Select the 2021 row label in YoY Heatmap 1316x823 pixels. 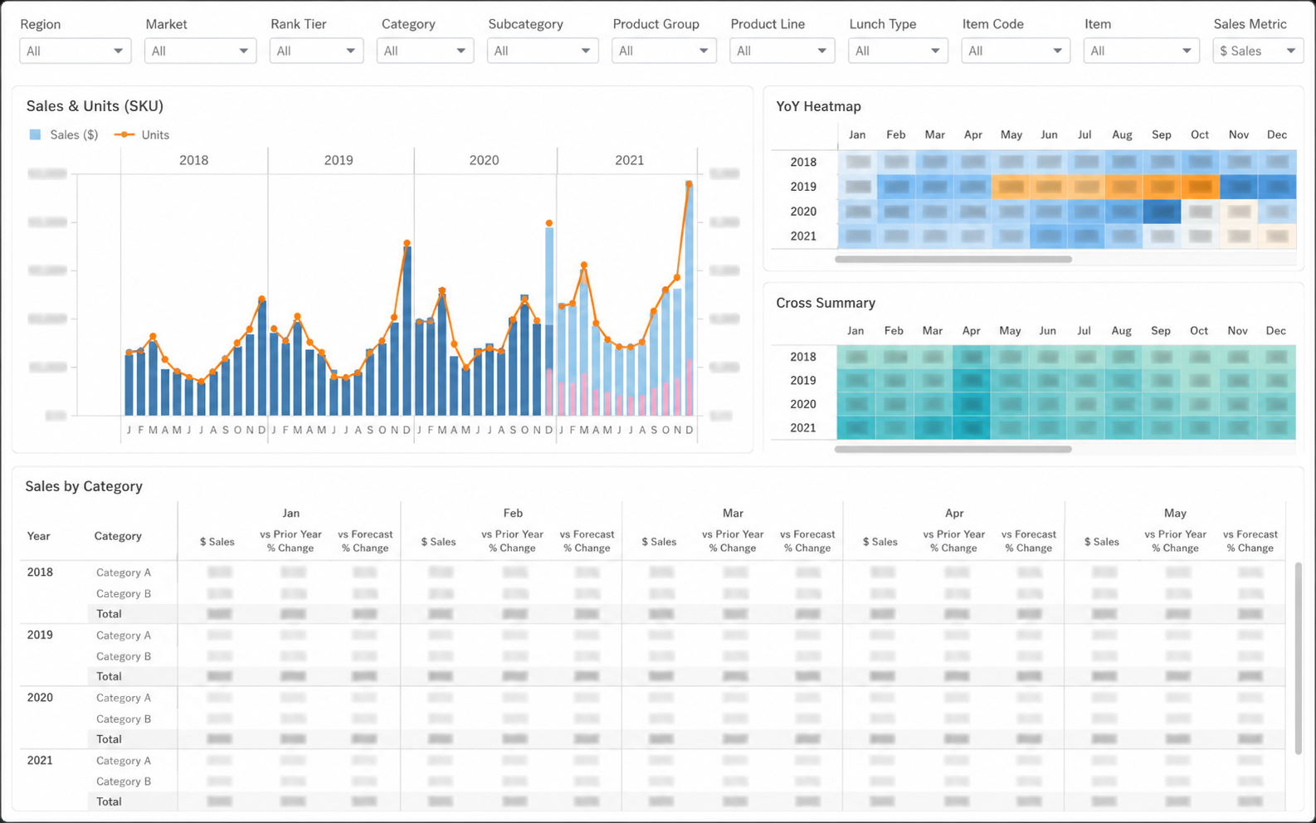coord(803,236)
